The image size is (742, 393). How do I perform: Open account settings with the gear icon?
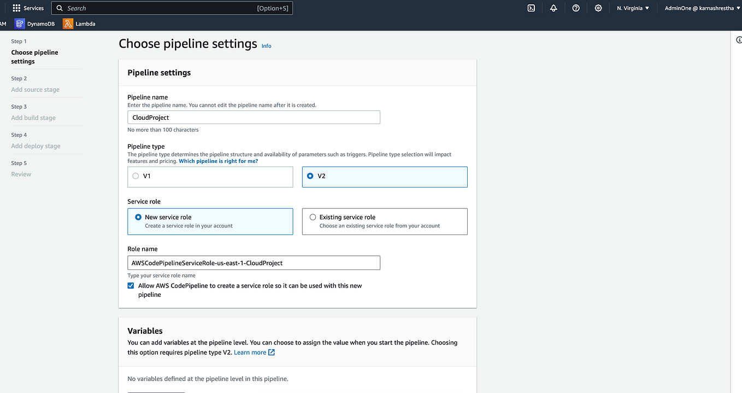598,8
